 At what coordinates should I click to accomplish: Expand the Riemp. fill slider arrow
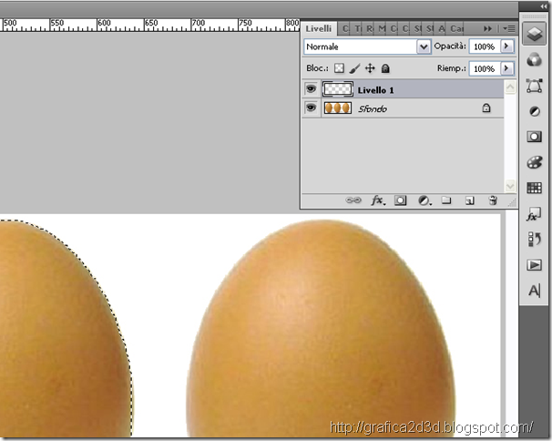507,68
